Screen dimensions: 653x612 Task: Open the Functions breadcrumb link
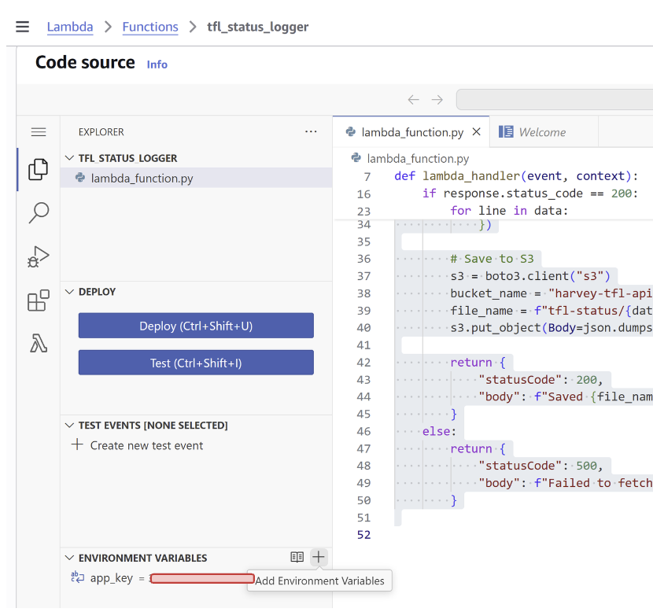coord(150,27)
